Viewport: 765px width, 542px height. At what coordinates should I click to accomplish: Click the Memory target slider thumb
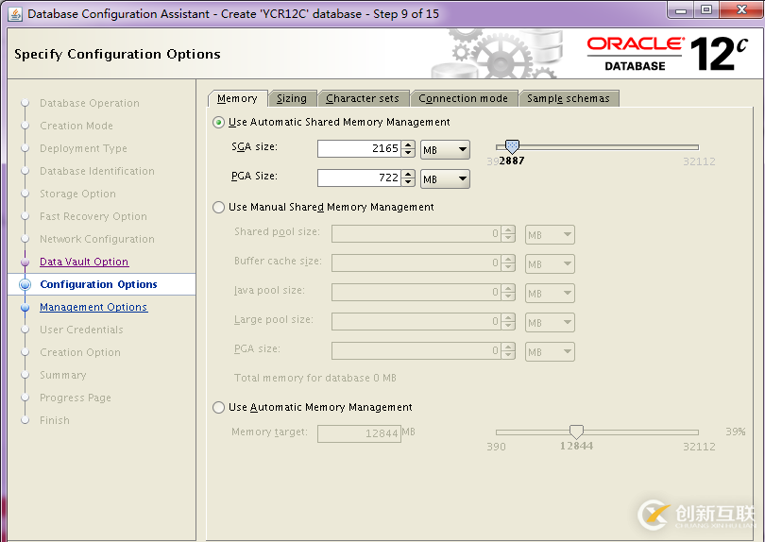(x=576, y=432)
